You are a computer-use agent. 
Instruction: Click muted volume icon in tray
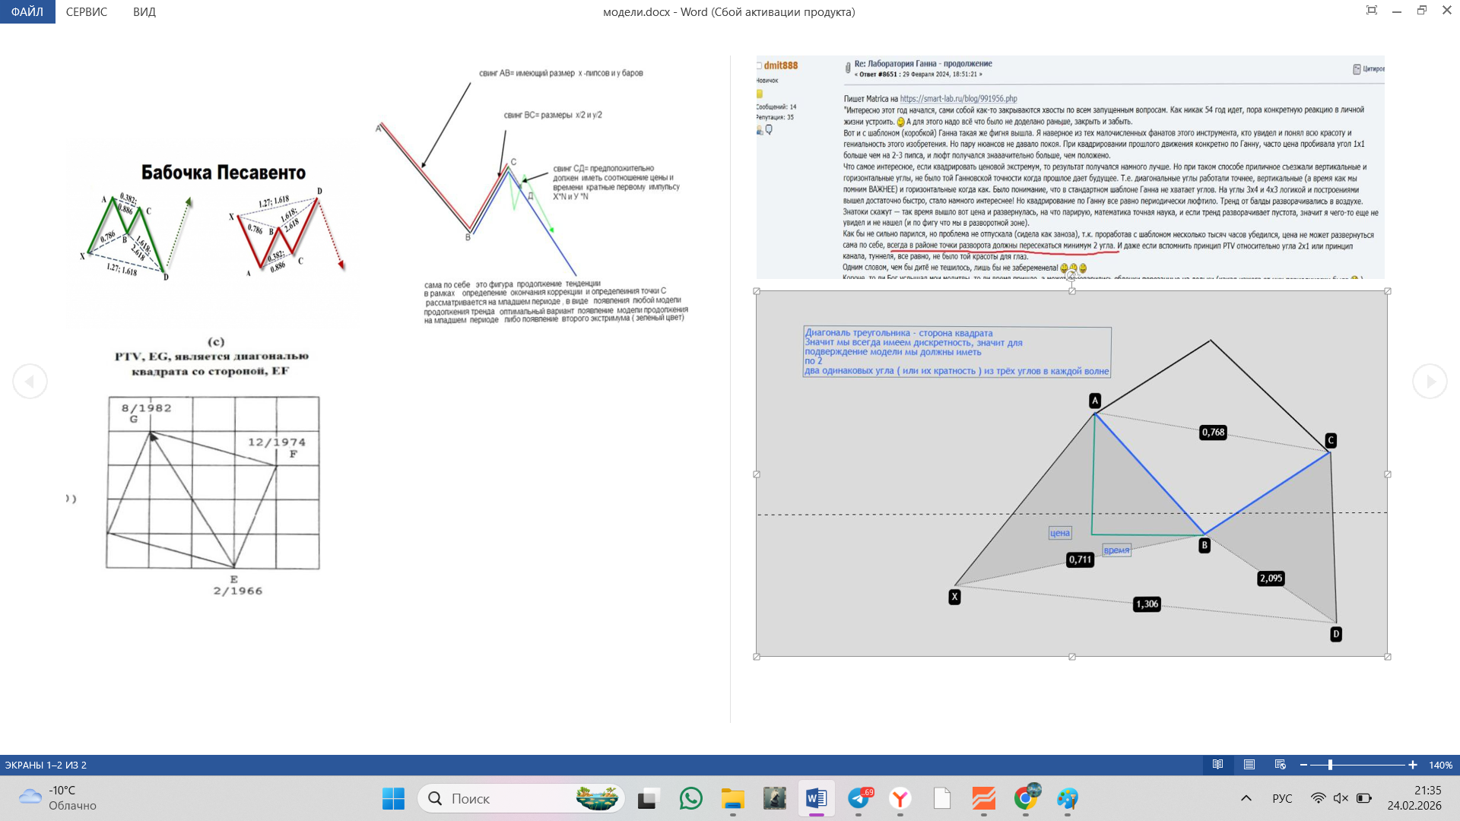tap(1341, 798)
